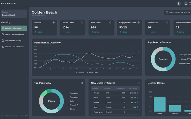
Task: Toggle Active Users series in chart legend
Action: click(93, 73)
